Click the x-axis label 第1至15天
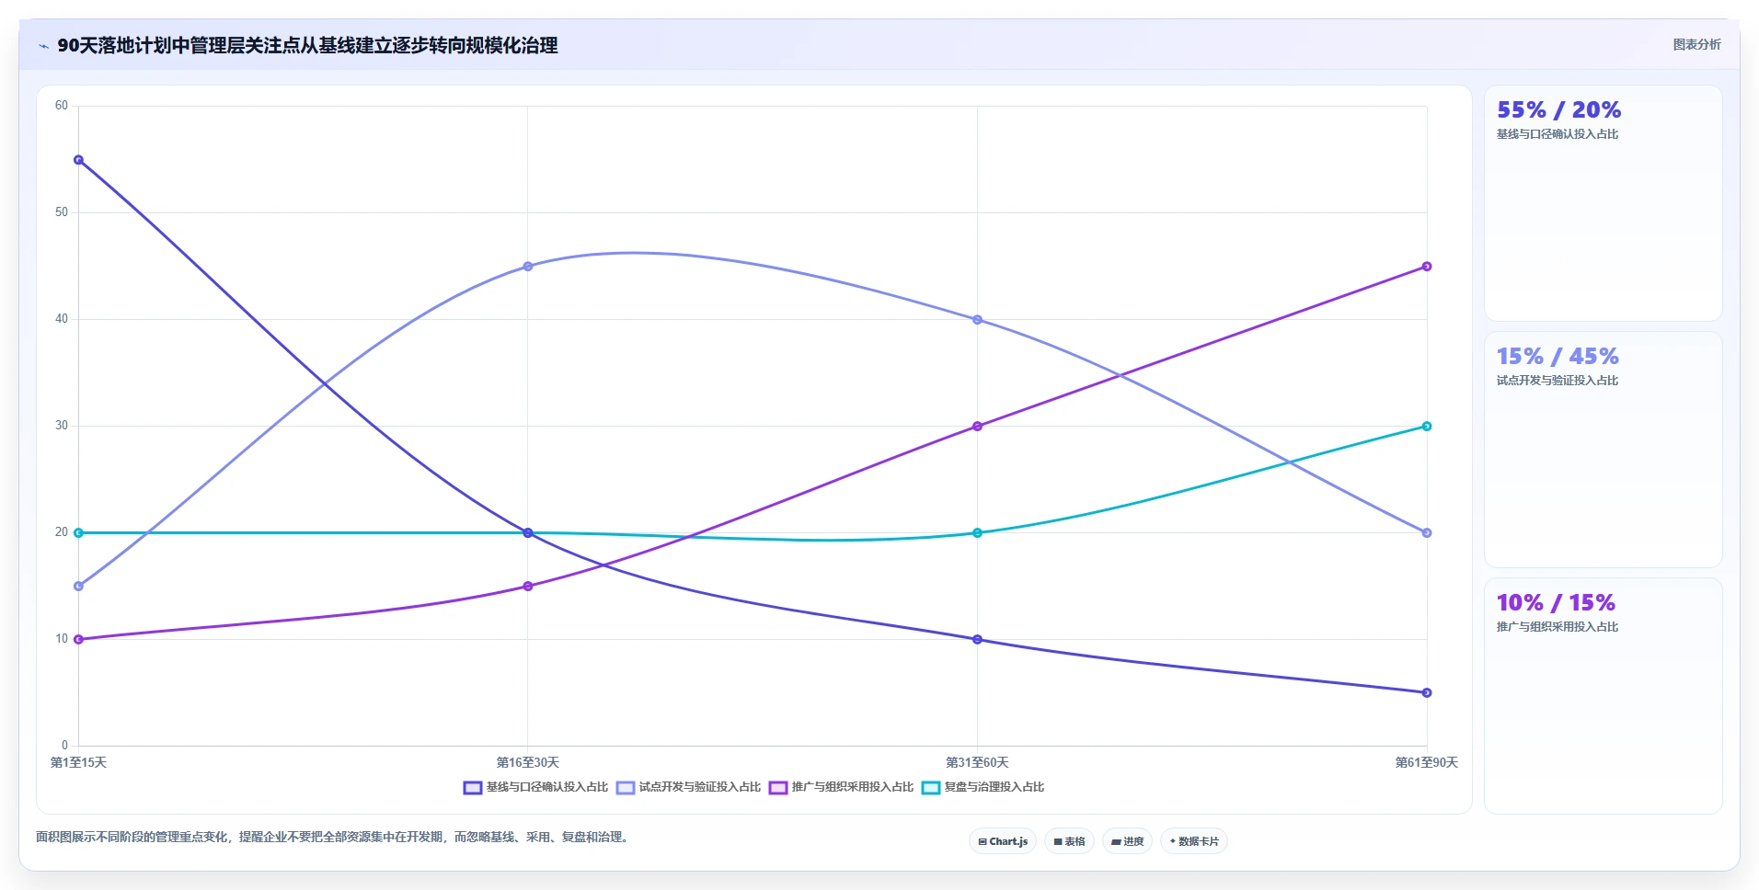The width and height of the screenshot is (1759, 890). tap(78, 763)
